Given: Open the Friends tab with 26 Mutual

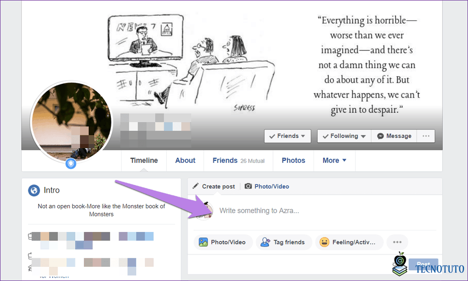Looking at the screenshot, I should (x=239, y=160).
